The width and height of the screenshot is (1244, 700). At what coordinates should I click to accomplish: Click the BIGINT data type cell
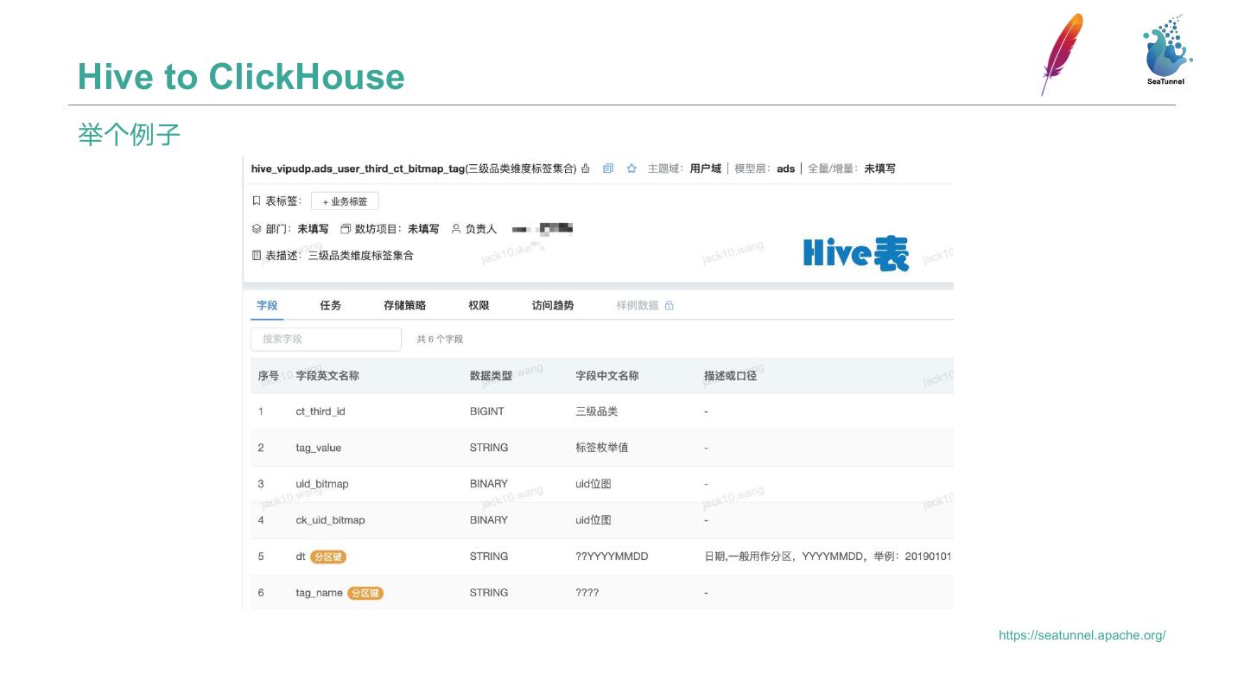tap(487, 411)
